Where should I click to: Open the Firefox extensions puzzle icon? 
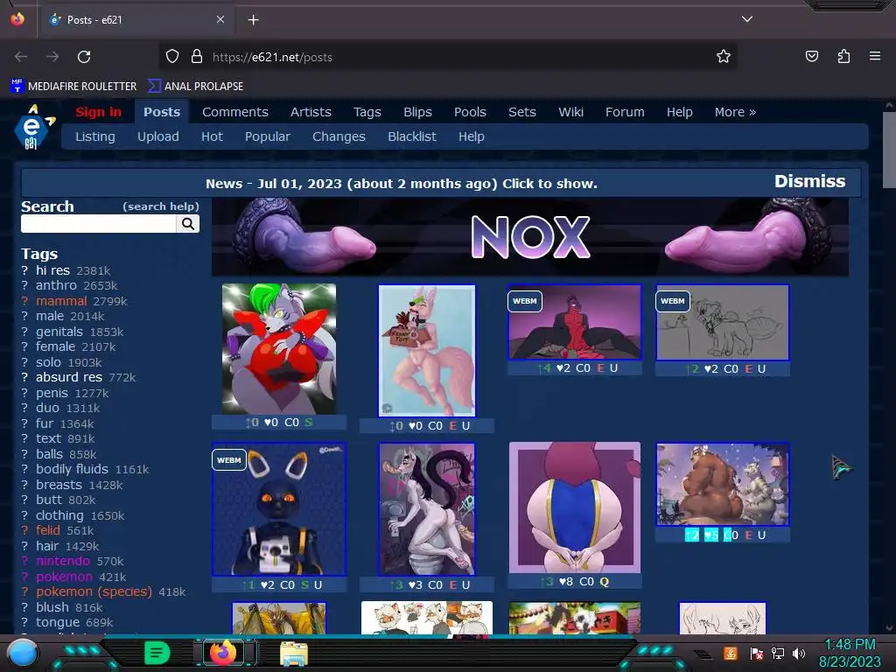(843, 56)
